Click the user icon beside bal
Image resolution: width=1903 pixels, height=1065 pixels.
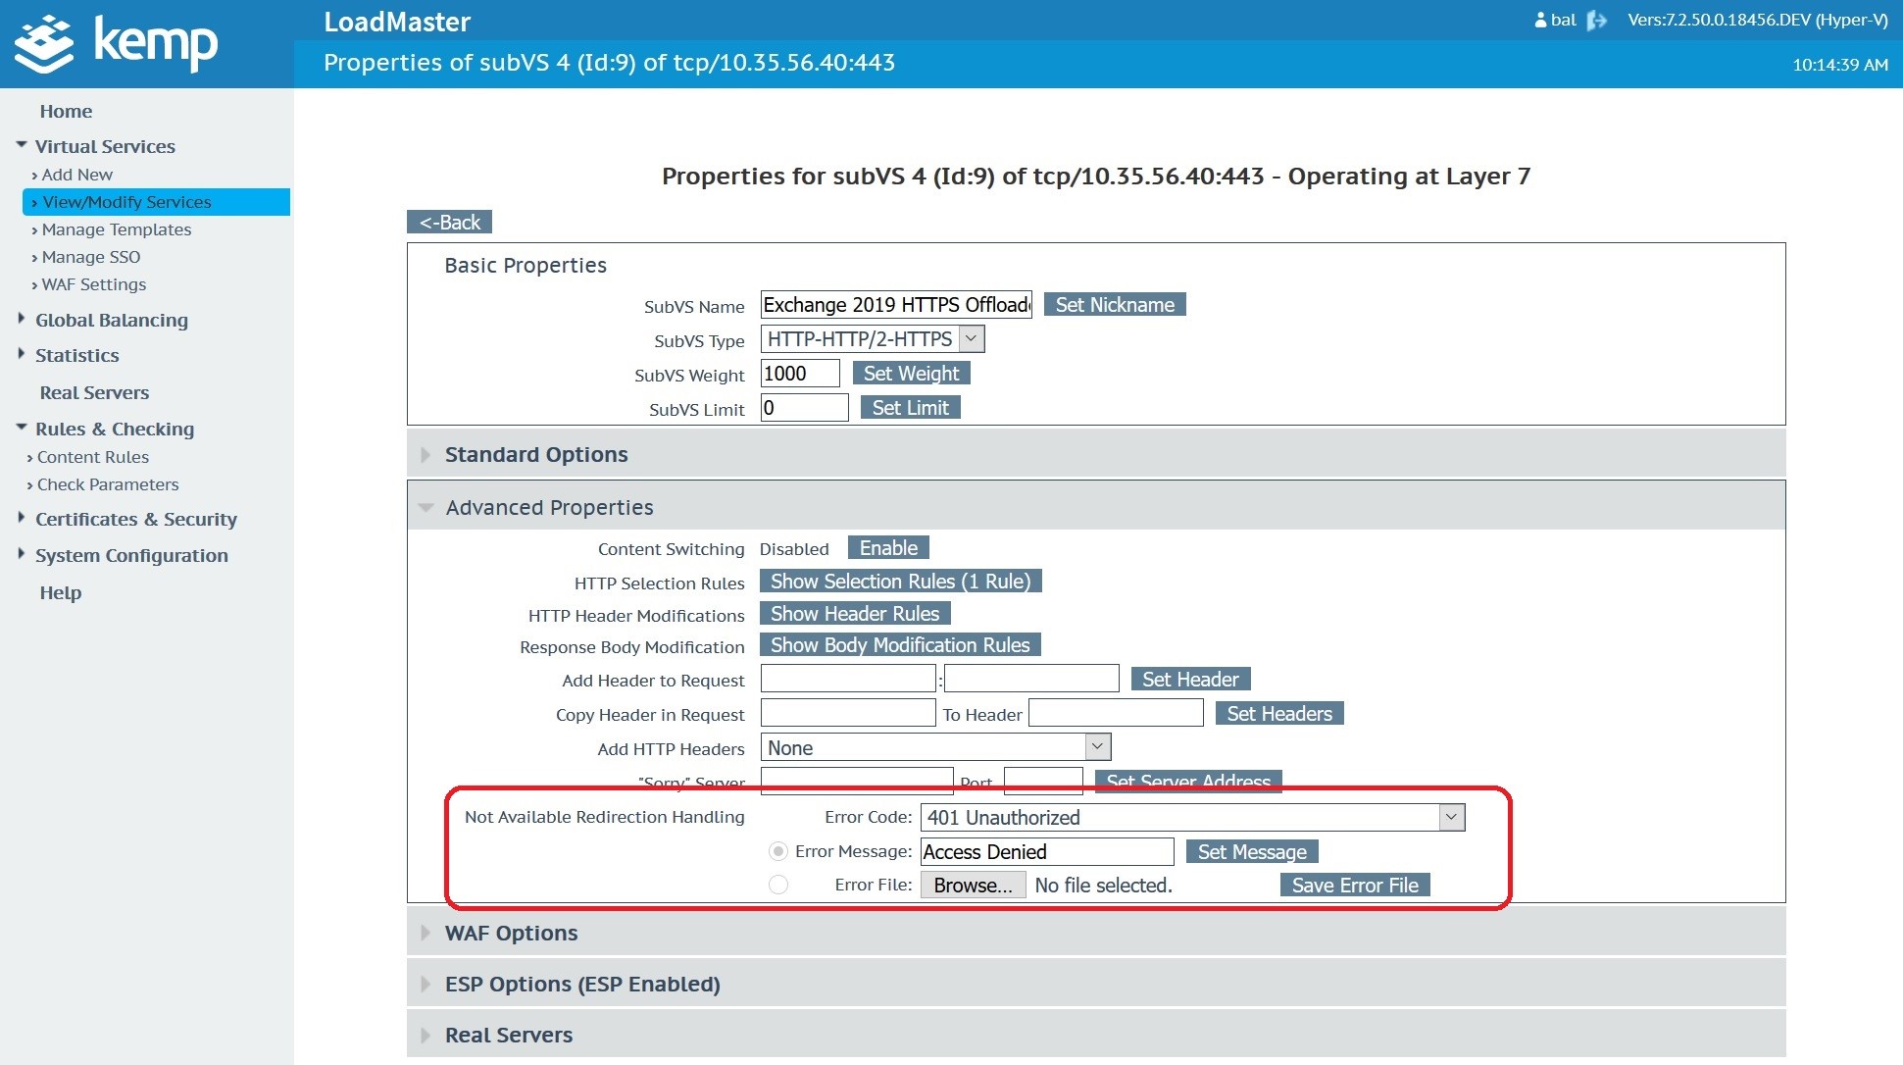click(1540, 21)
